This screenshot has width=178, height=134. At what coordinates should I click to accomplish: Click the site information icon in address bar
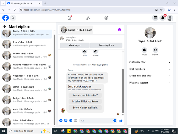click(21, 10)
